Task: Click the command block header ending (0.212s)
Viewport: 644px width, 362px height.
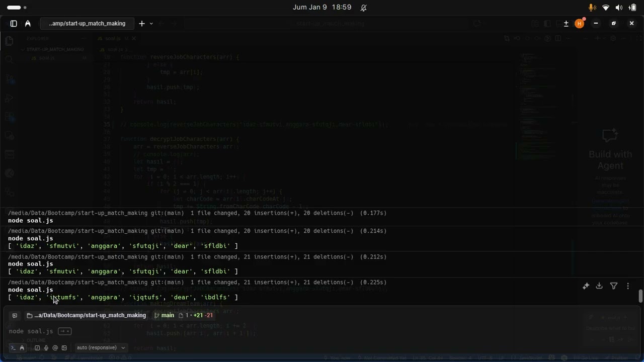Action: pyautogui.click(x=197, y=257)
